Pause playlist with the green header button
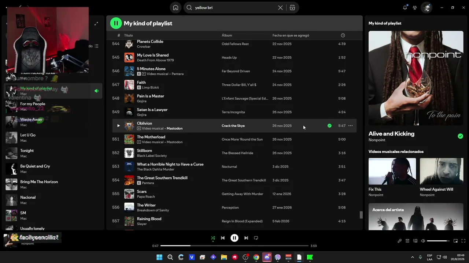The height and width of the screenshot is (263, 469). (x=116, y=23)
